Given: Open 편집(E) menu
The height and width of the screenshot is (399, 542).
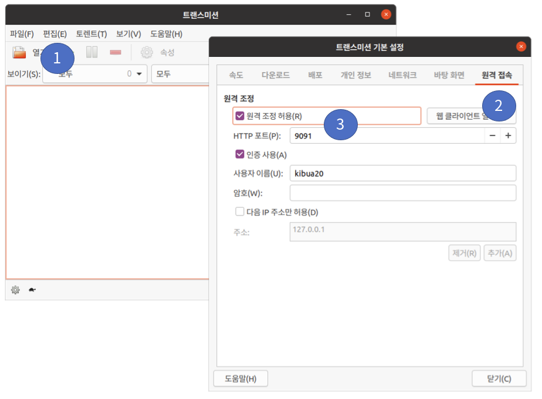Looking at the screenshot, I should 55,34.
